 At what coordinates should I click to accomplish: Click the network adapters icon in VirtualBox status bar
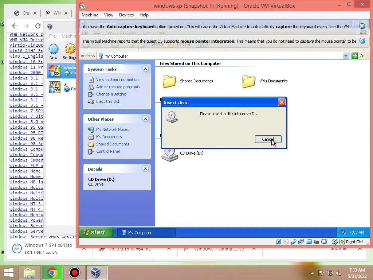(301, 242)
